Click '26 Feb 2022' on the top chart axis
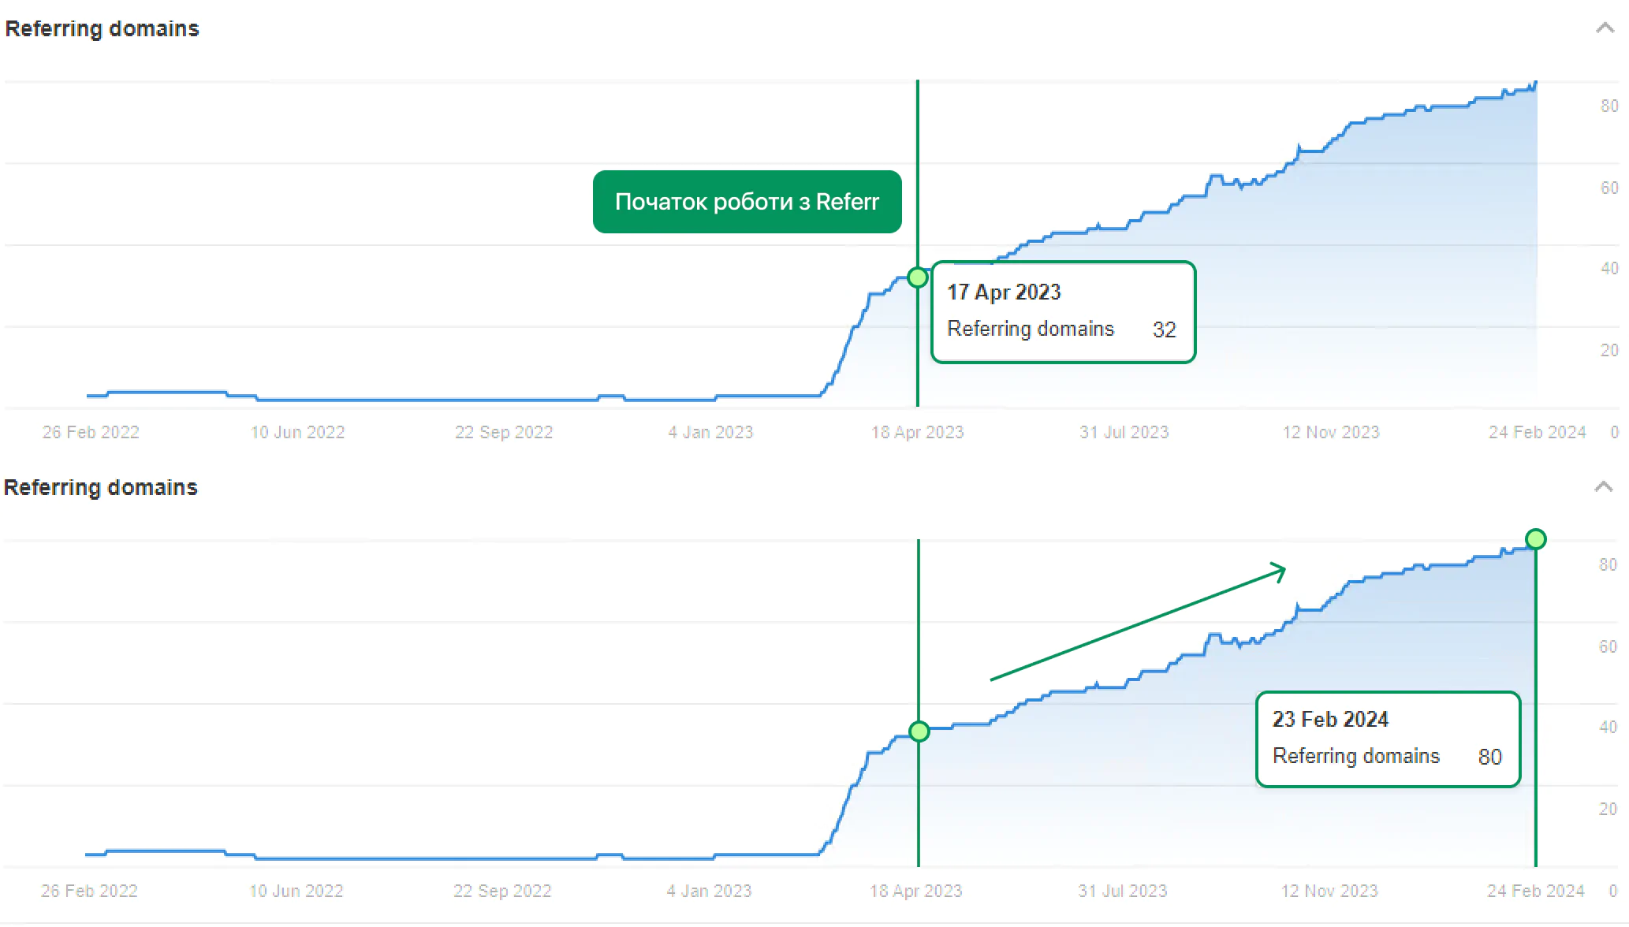This screenshot has width=1629, height=927. 91,432
